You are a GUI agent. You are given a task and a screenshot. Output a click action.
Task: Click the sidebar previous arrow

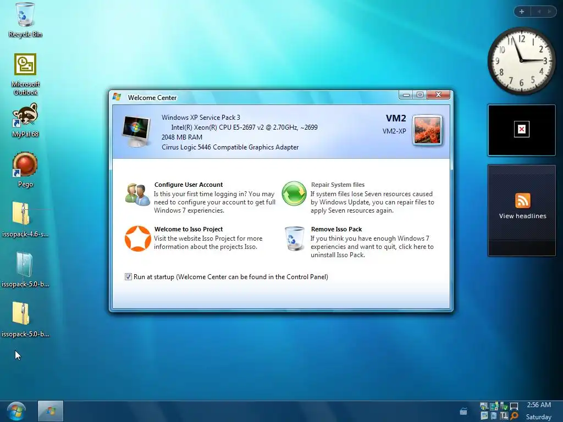539,12
